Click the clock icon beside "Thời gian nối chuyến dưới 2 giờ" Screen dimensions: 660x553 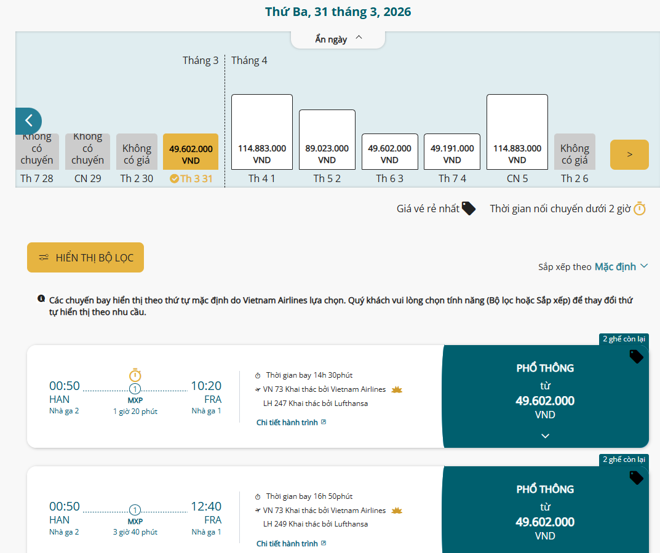[x=640, y=209]
